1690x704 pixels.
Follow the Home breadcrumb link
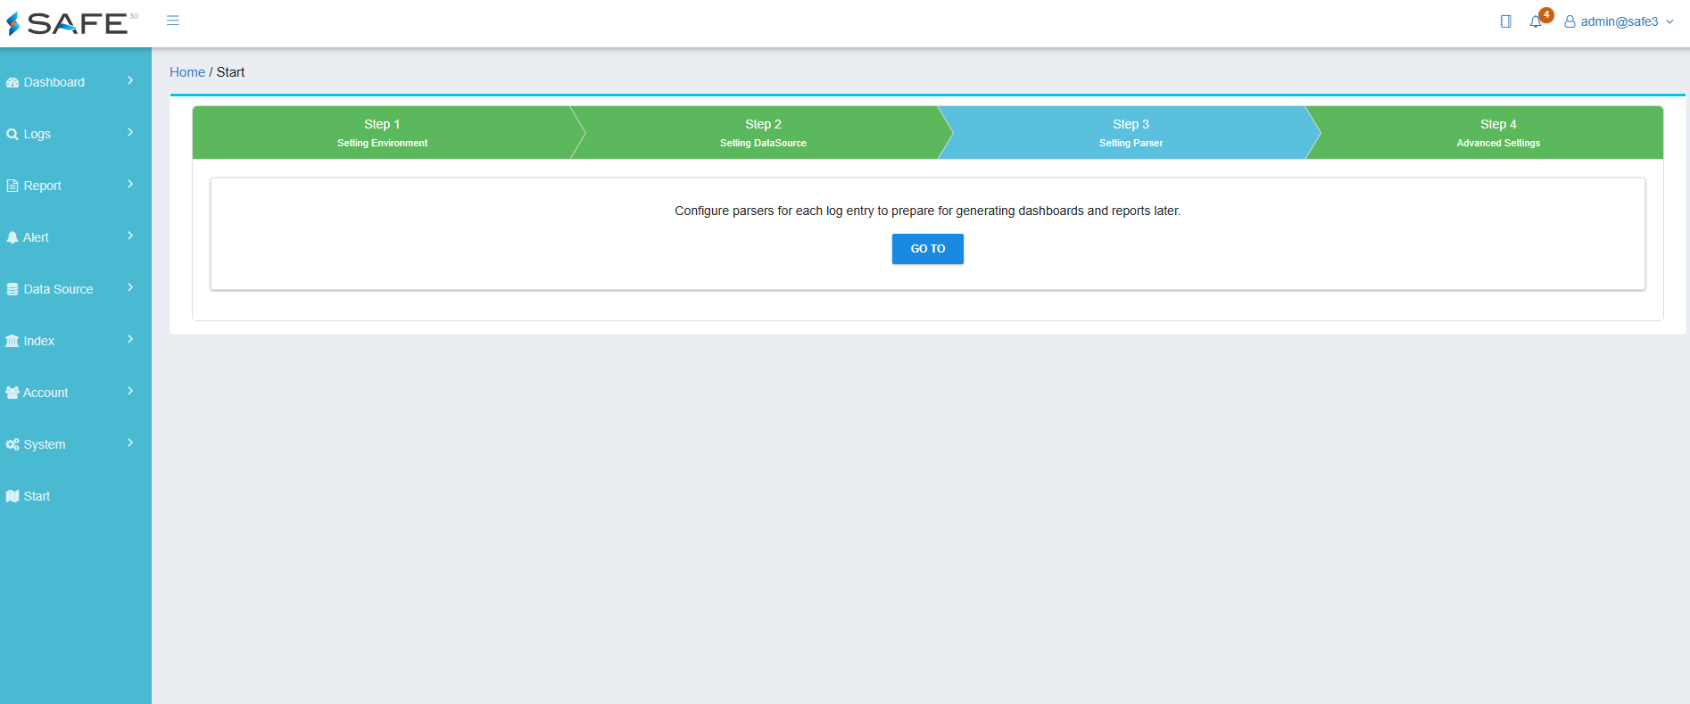[187, 72]
